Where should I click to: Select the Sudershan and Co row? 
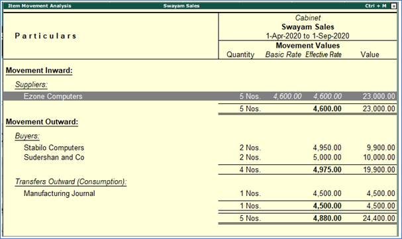(200, 157)
